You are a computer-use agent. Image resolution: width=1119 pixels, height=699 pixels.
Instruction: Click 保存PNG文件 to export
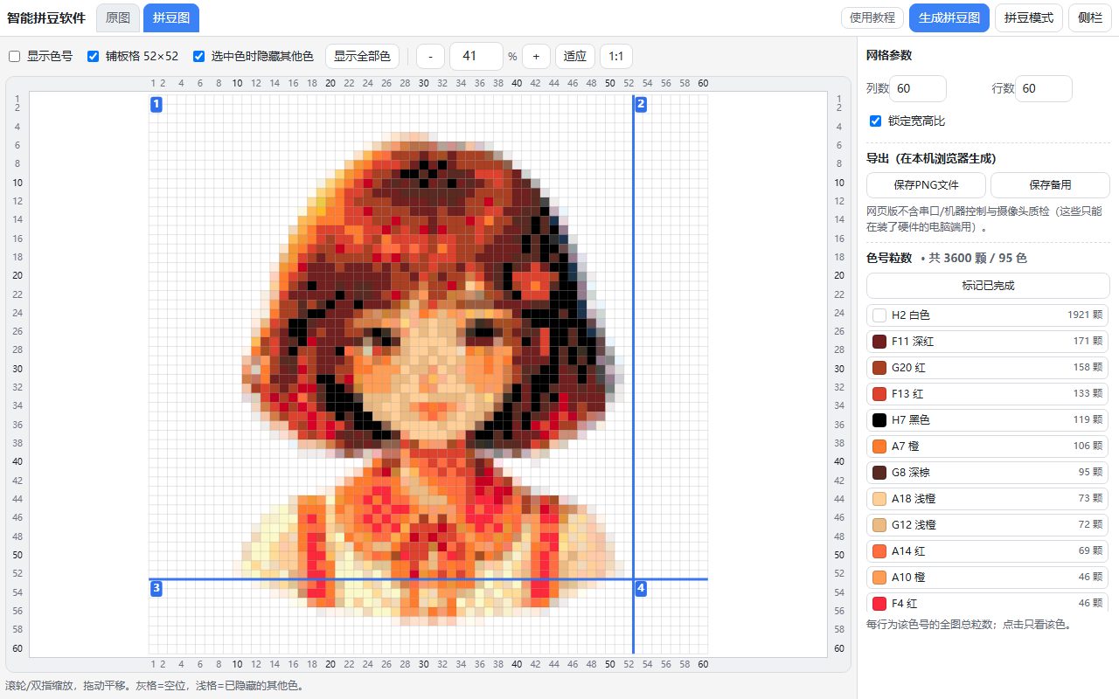click(x=926, y=185)
